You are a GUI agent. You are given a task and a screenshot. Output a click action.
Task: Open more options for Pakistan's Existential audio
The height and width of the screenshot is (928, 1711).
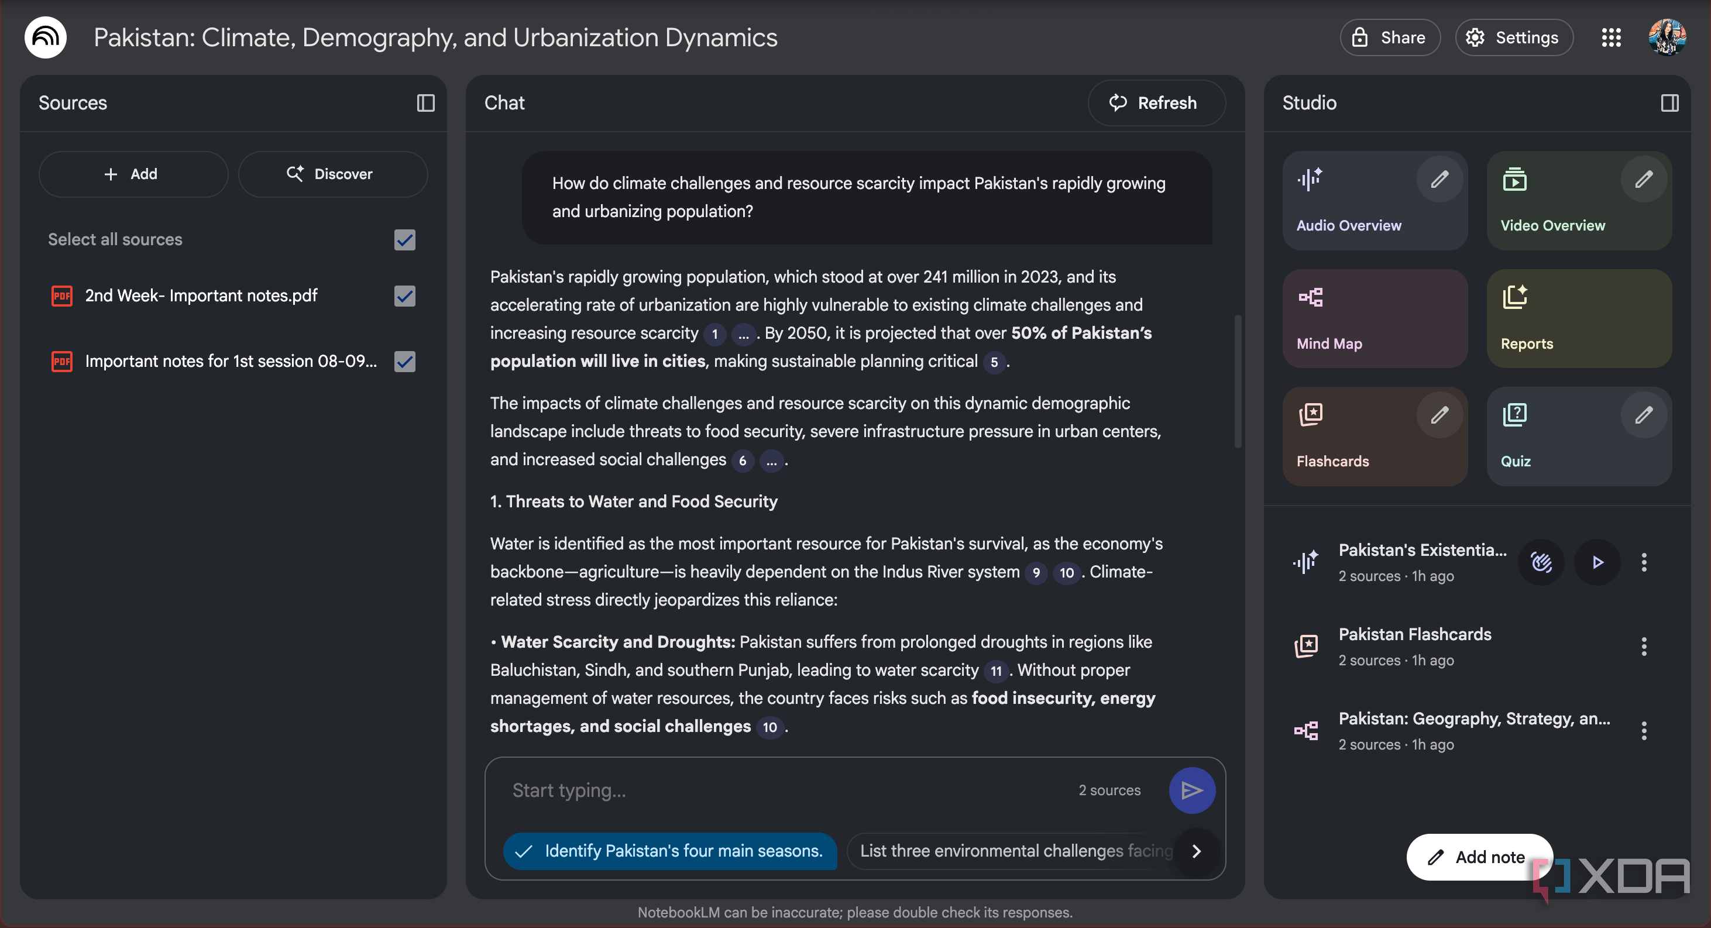click(x=1644, y=563)
